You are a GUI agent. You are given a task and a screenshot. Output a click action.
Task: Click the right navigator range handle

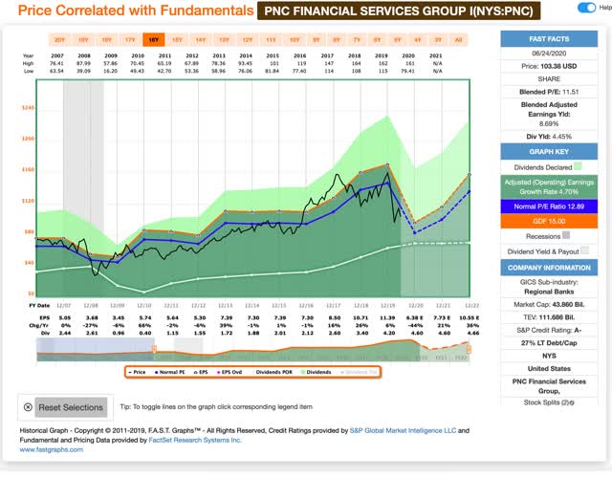point(469,349)
